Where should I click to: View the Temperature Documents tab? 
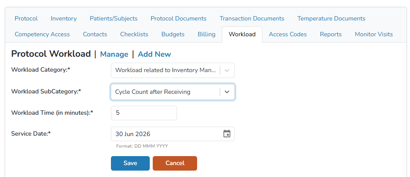[331, 19]
